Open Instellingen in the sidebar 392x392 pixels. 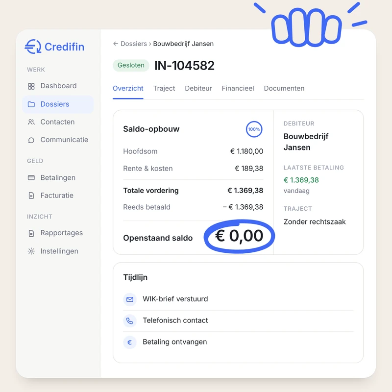(x=58, y=251)
